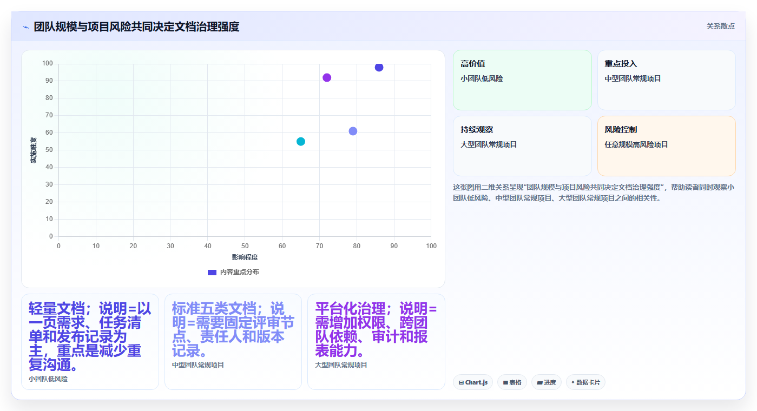Click the x-axis tick label 50
The image size is (757, 411).
[245, 246]
